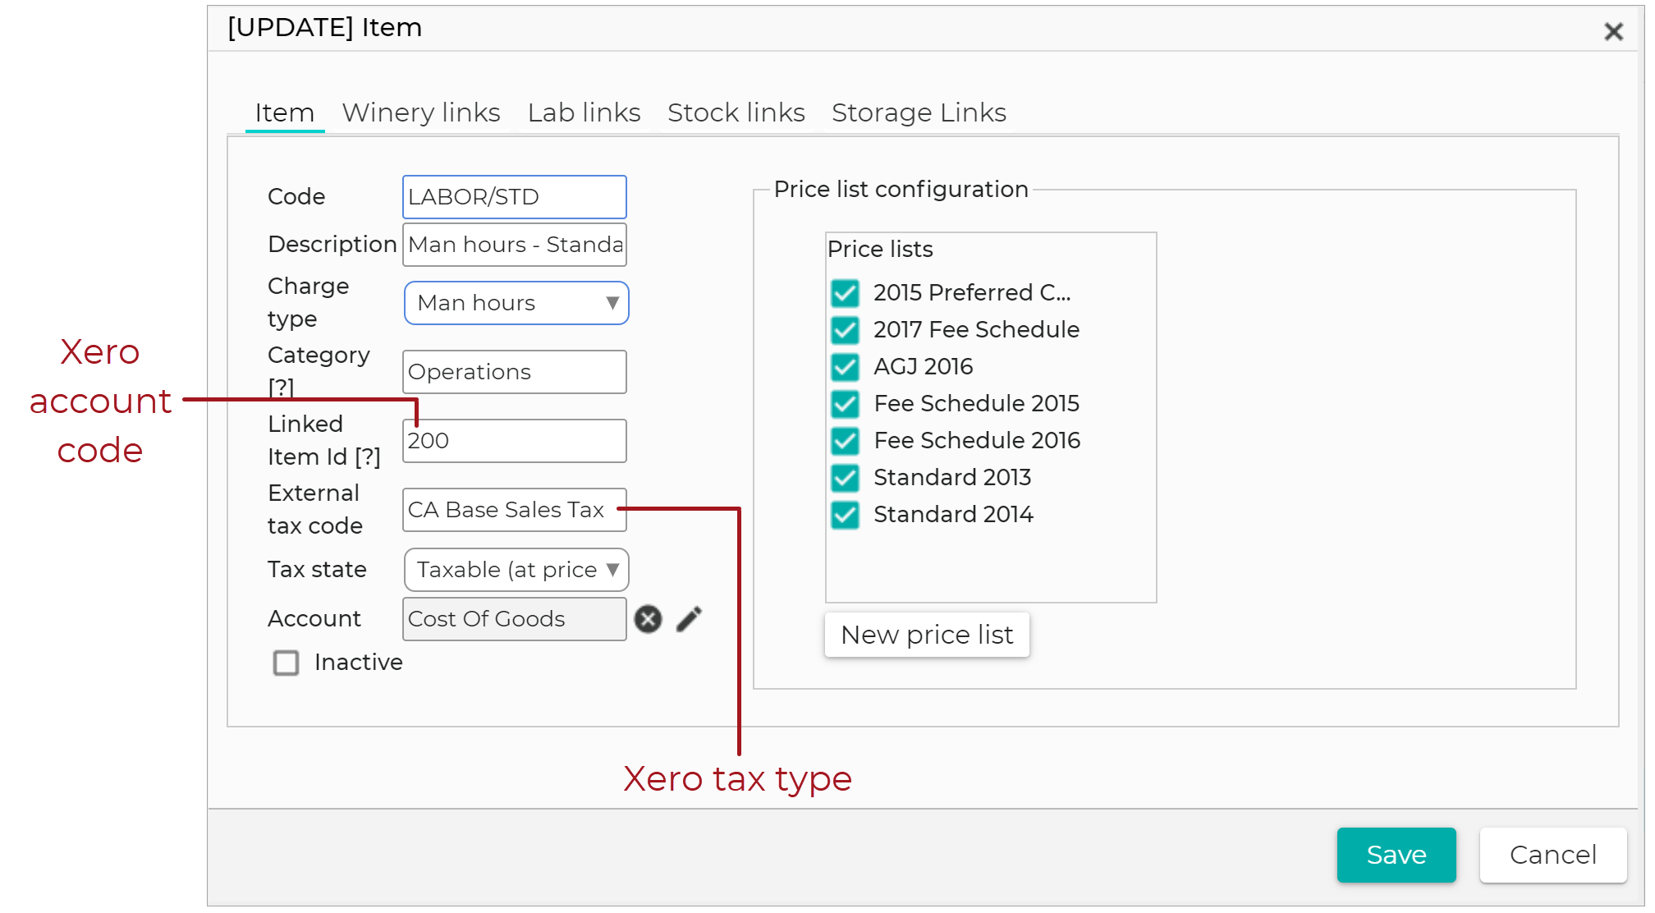Show the Category help [?] link
The image size is (1655, 913).
tap(281, 388)
